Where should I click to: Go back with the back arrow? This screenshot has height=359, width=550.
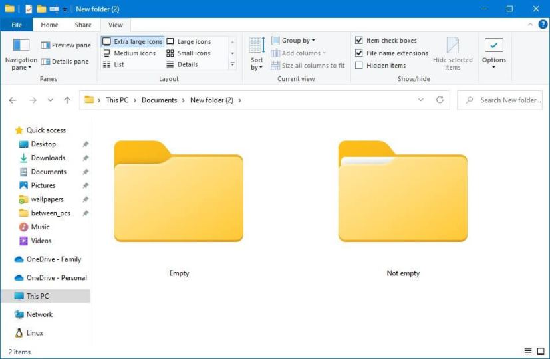[13, 100]
